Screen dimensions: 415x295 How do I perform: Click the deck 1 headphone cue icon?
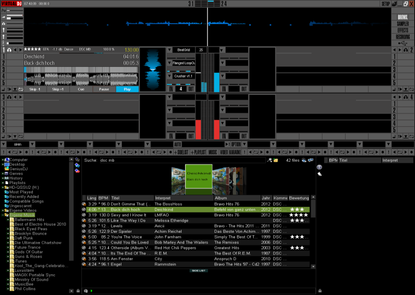coord(9,50)
